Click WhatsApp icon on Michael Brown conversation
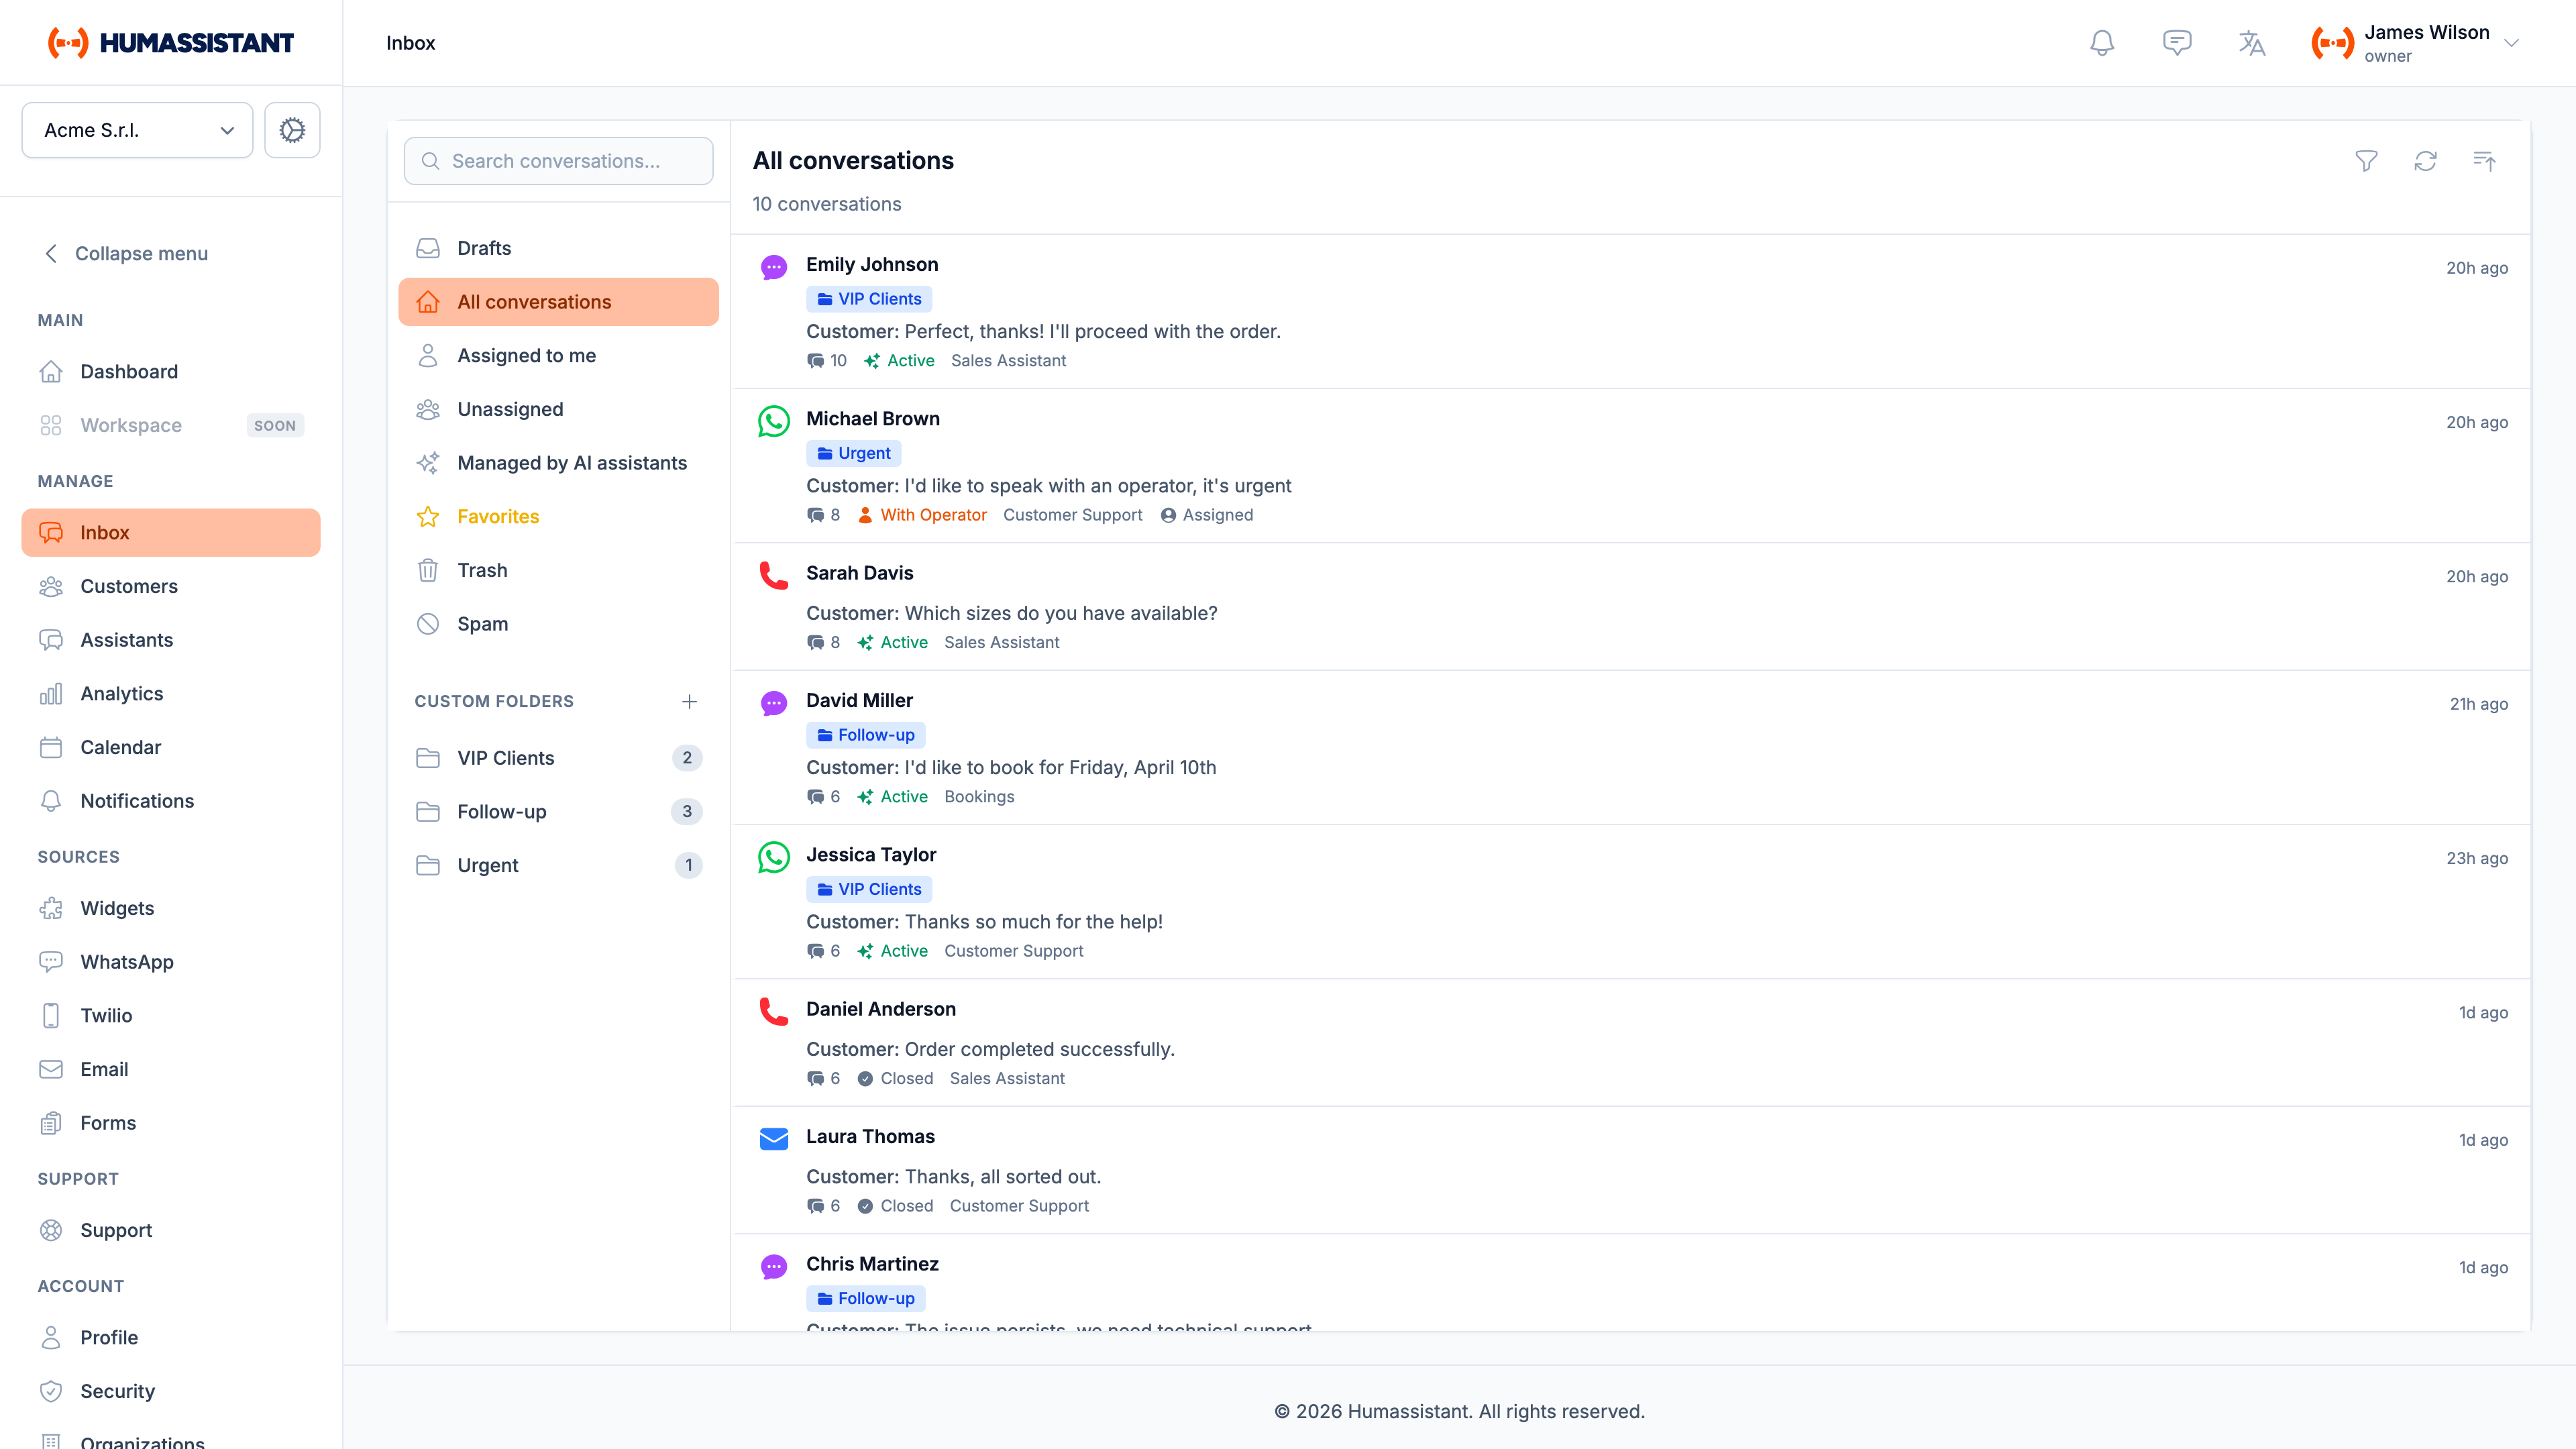The image size is (2576, 1449). point(773,421)
